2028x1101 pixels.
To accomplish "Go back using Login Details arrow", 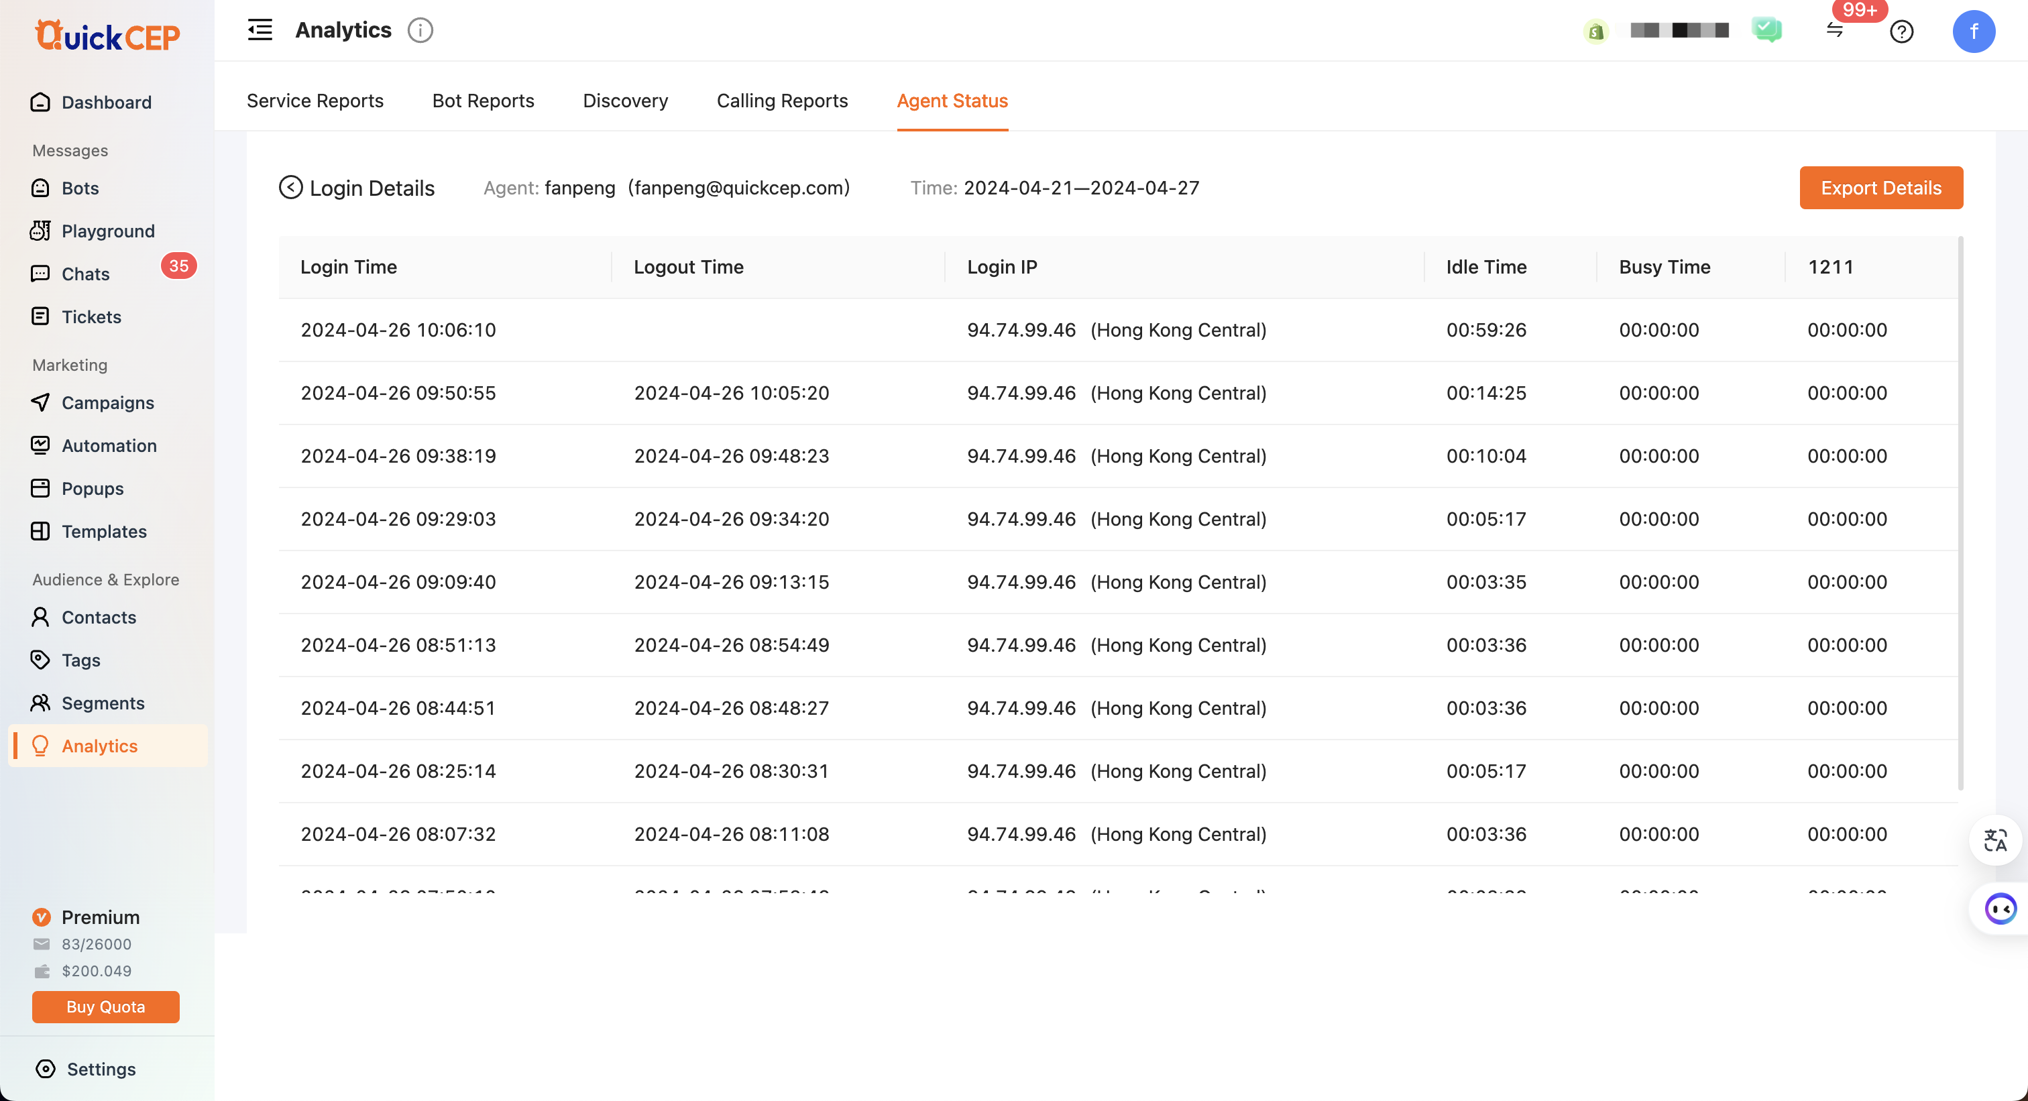I will pos(290,187).
